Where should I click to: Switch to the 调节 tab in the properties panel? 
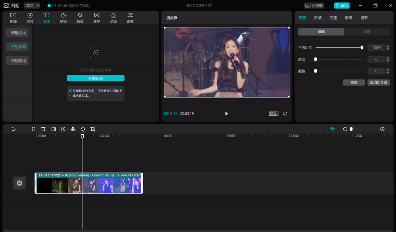tap(364, 18)
